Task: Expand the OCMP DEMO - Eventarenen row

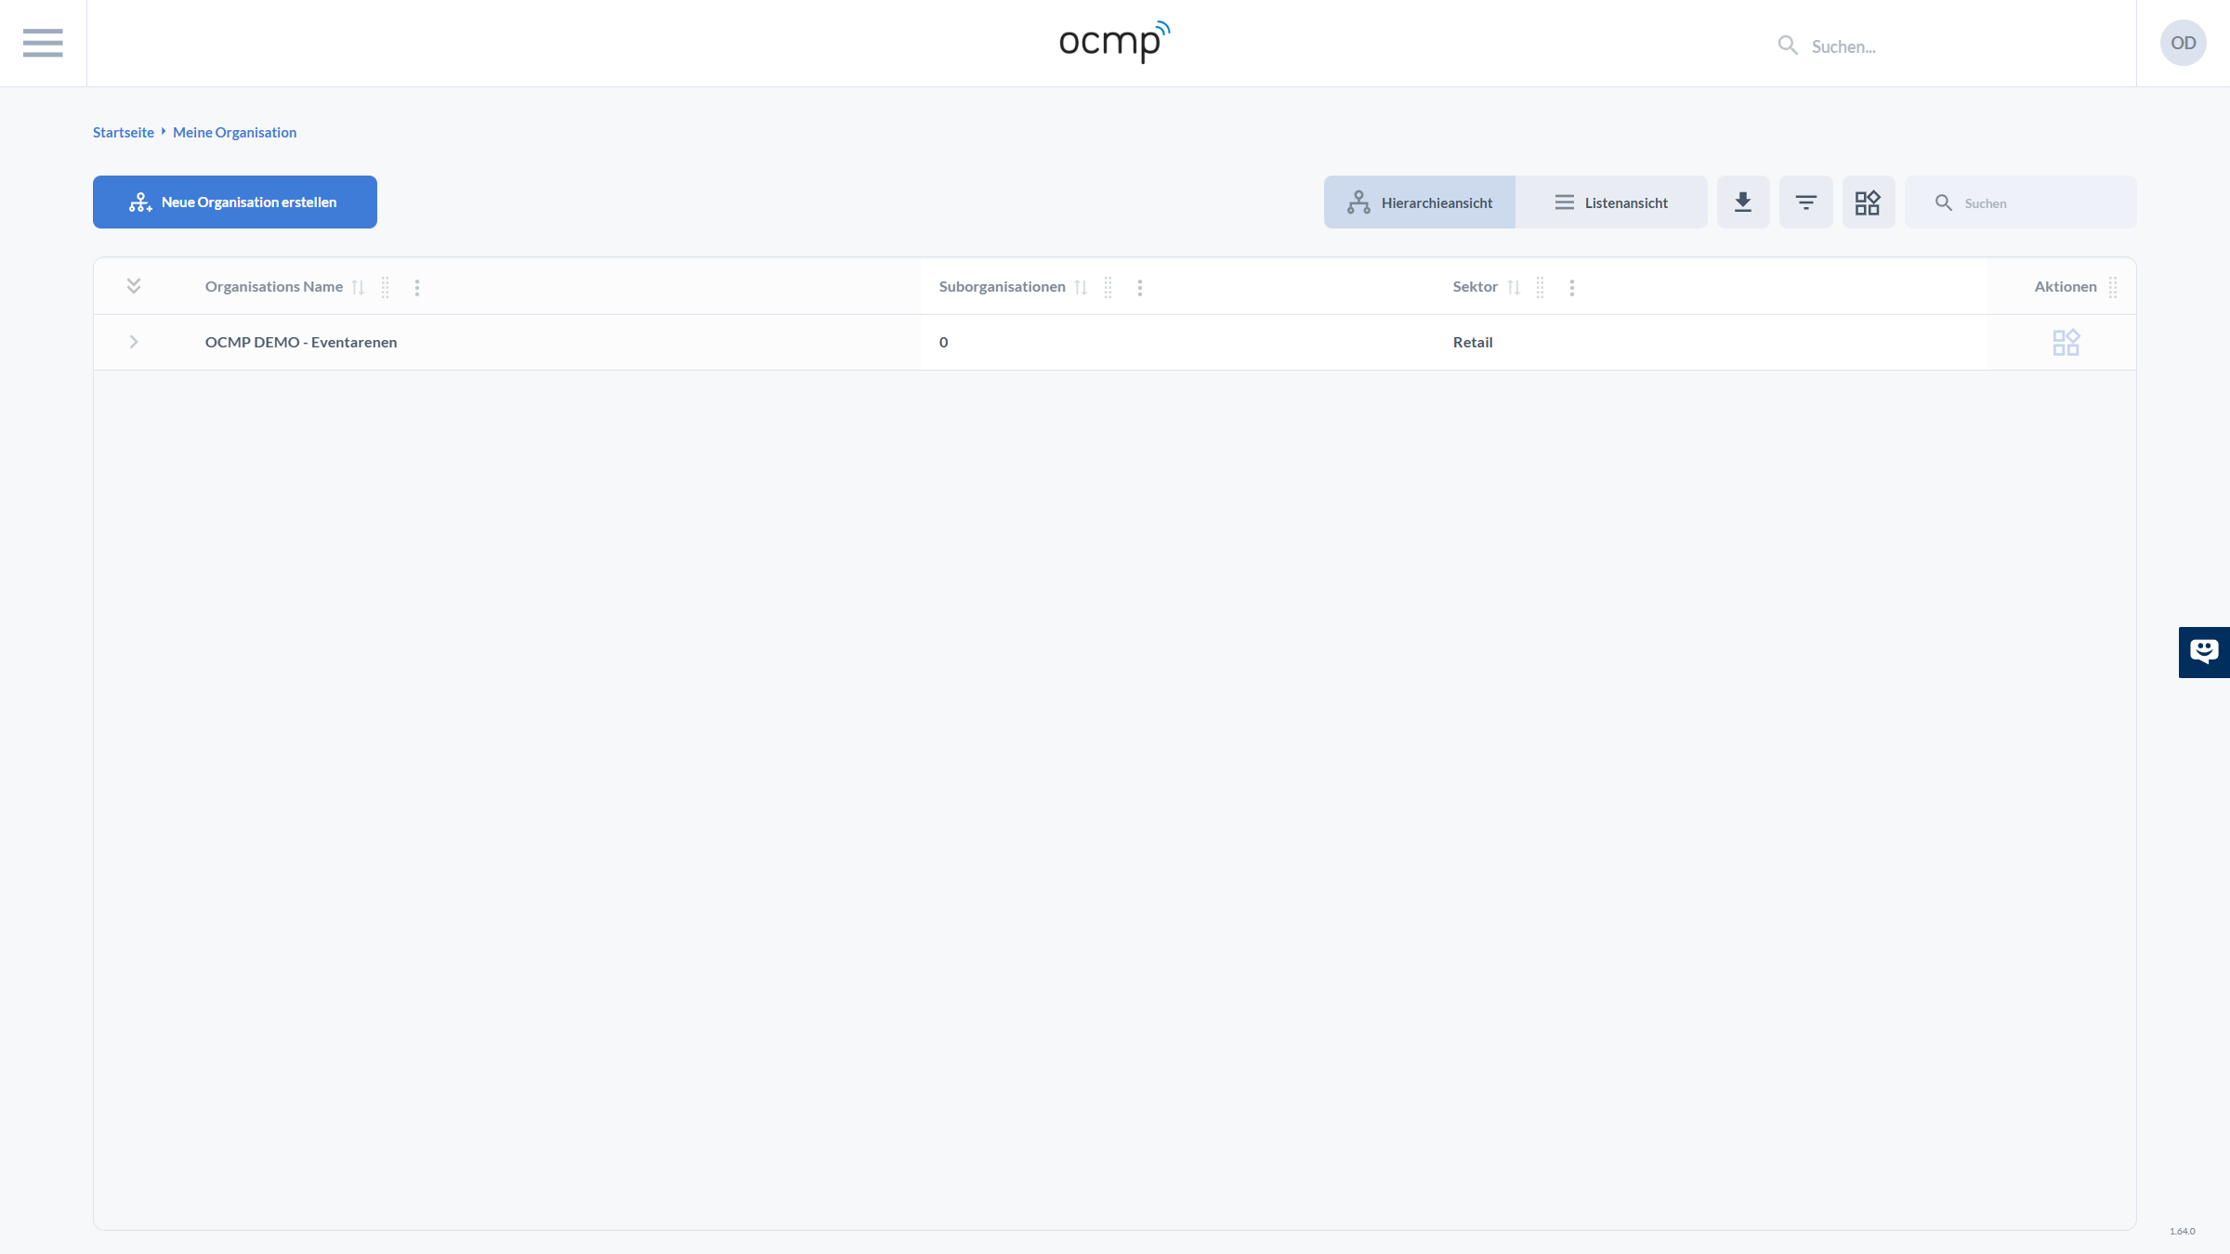Action: tap(134, 342)
